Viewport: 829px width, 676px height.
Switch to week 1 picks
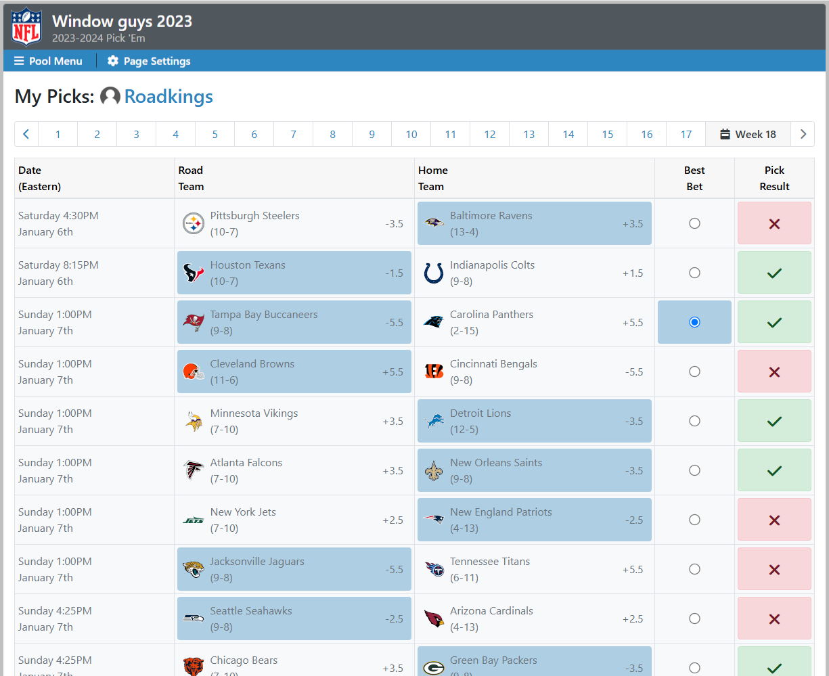pyautogui.click(x=58, y=134)
